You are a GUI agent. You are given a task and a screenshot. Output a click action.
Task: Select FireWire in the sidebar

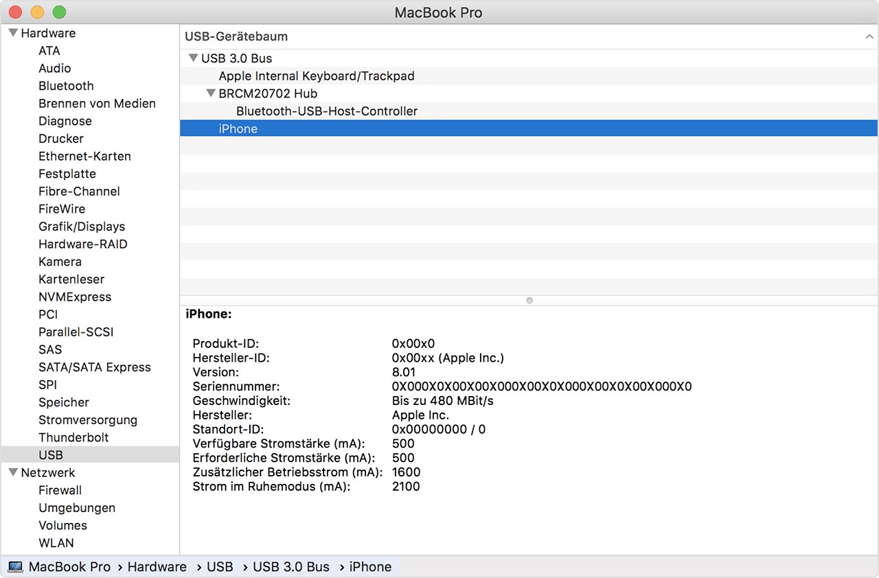tap(62, 209)
